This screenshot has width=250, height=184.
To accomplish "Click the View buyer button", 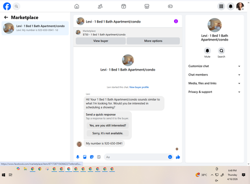I will [100, 41].
